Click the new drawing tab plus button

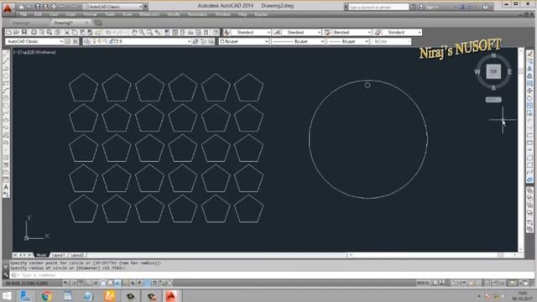(x=98, y=23)
